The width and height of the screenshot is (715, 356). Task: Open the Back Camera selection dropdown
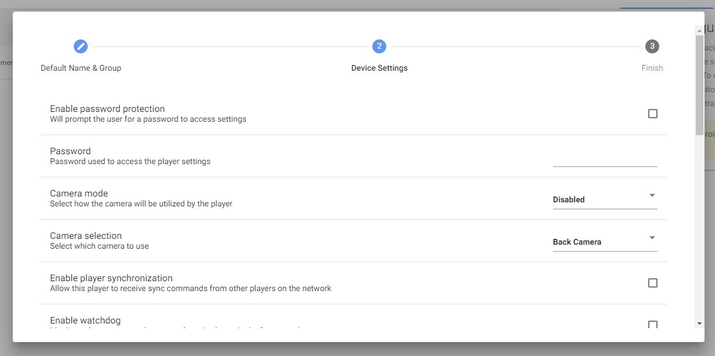point(605,241)
